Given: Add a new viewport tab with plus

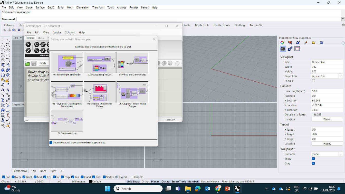Looking at the screenshot, I should click(x=61, y=171).
